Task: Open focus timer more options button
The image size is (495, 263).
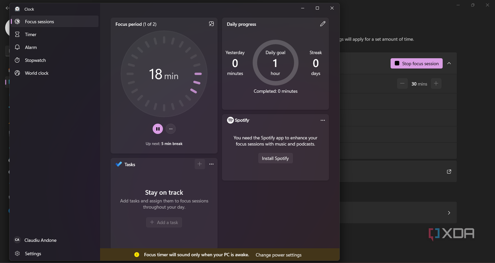Action: coord(171,129)
